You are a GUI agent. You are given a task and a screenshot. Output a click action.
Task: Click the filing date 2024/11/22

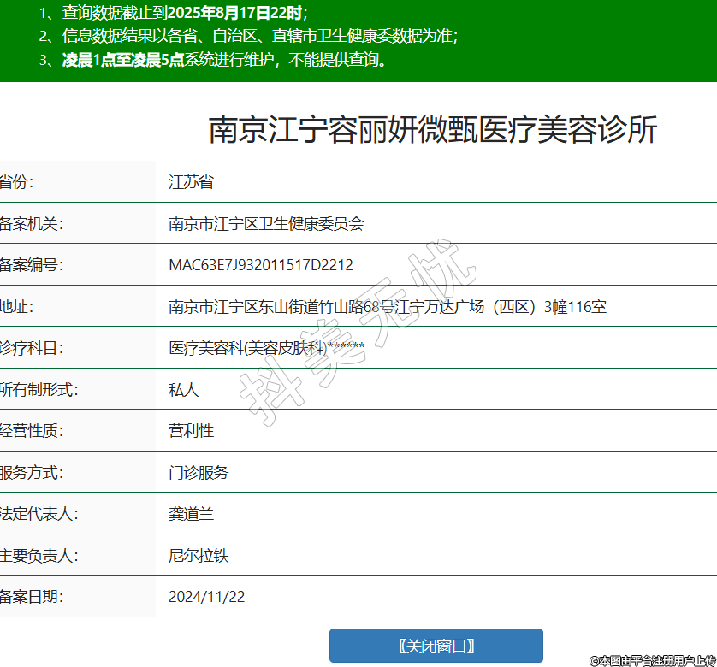coord(206,597)
